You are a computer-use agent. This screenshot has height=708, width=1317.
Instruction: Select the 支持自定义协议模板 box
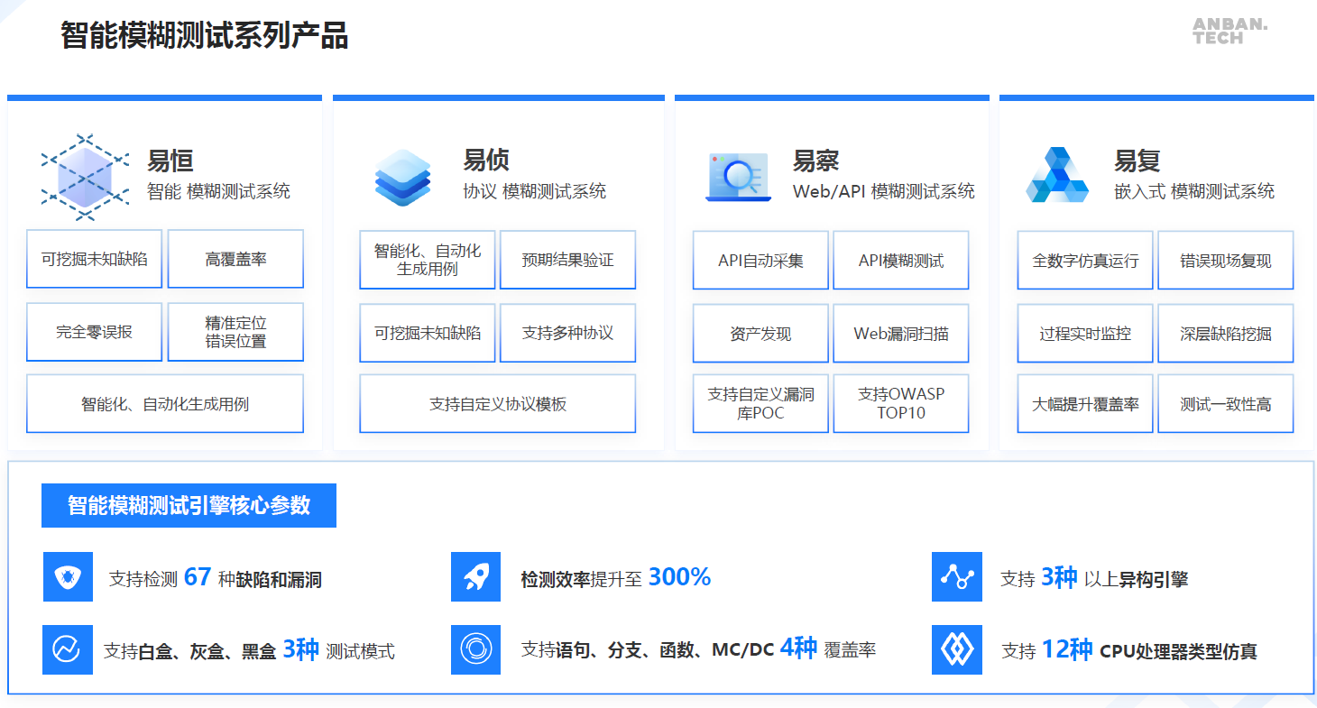(x=497, y=404)
